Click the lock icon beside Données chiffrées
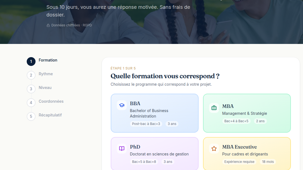 click(x=48, y=25)
